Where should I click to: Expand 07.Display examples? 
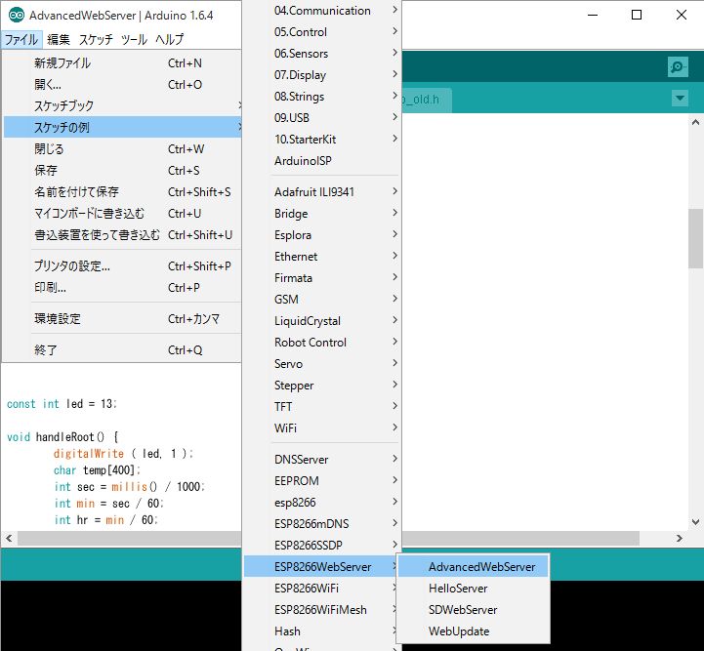[321, 75]
